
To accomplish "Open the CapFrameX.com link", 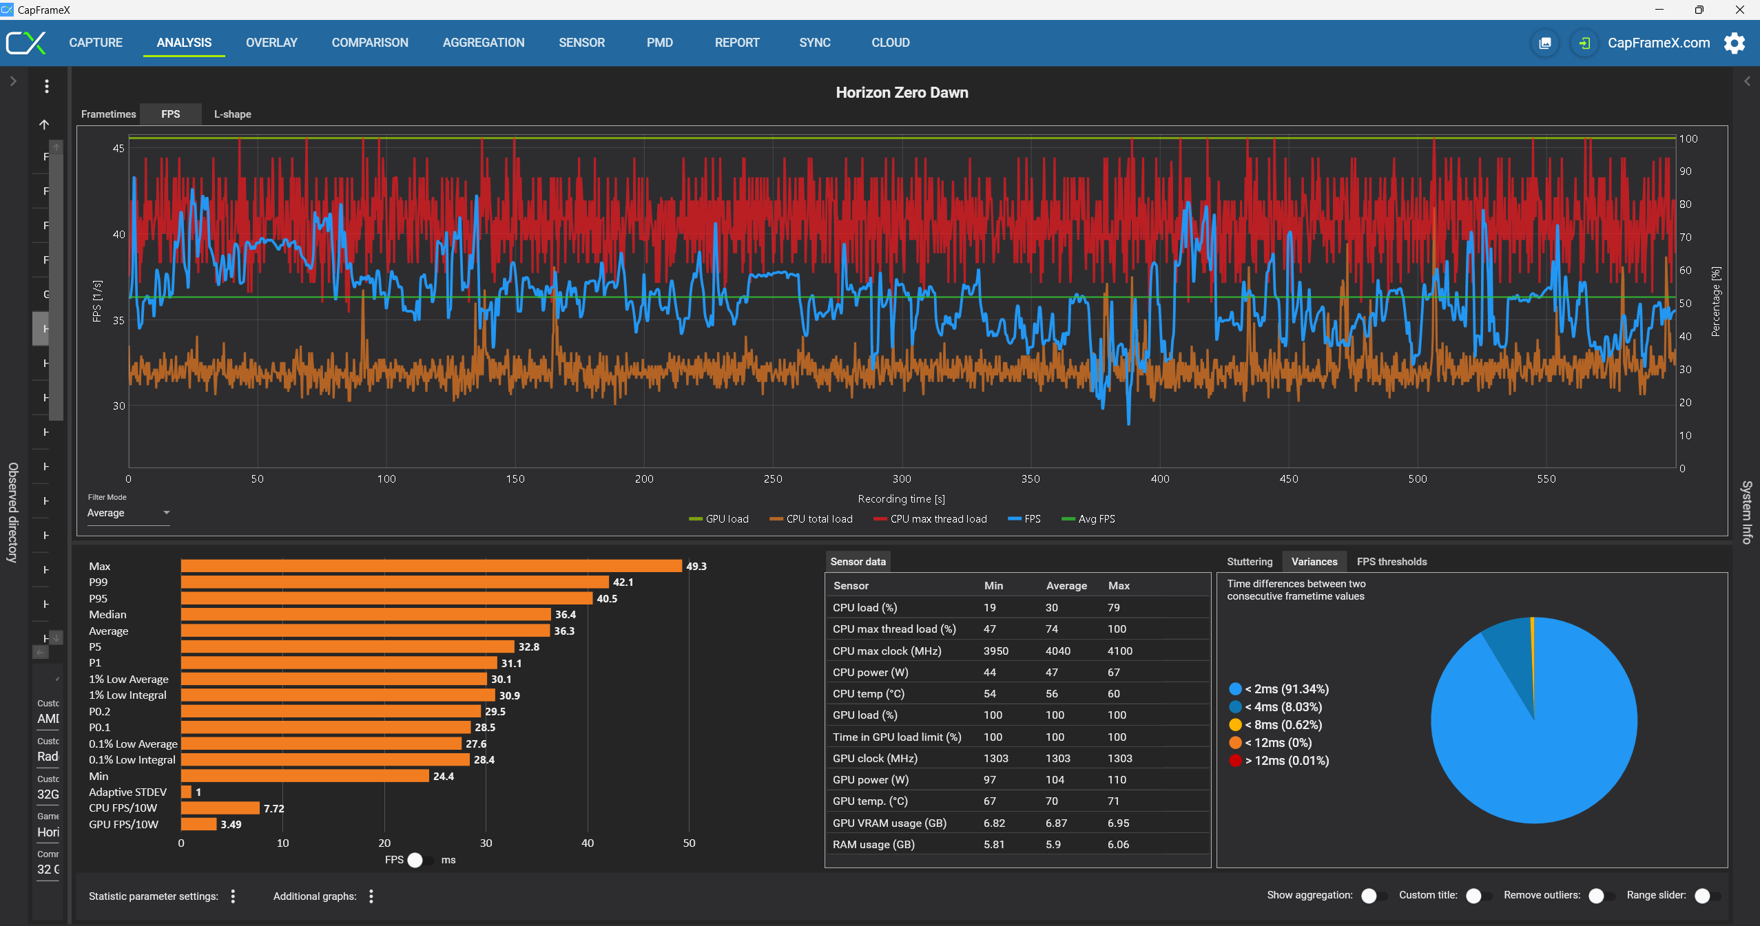I will (1658, 43).
